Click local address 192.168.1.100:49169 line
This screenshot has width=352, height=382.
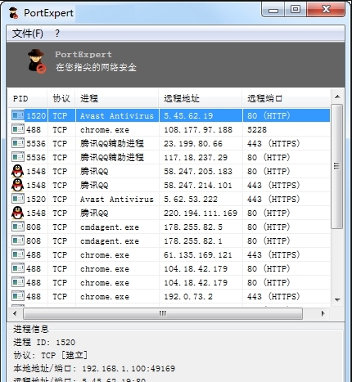[94, 368]
